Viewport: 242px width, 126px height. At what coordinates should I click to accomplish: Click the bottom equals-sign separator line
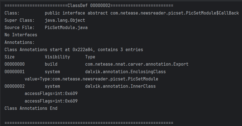tap(89, 123)
